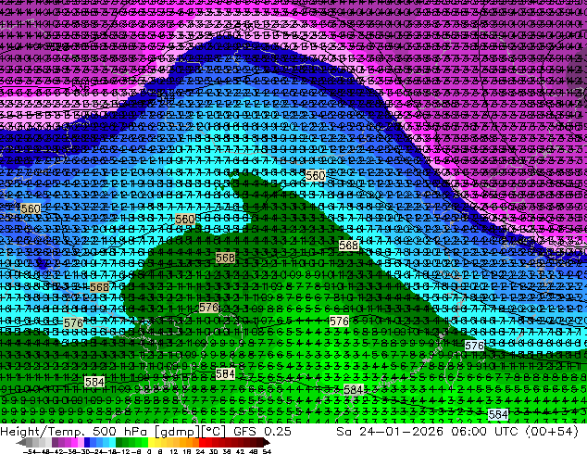Click the bright red 24°C legend swatch

click(202, 442)
